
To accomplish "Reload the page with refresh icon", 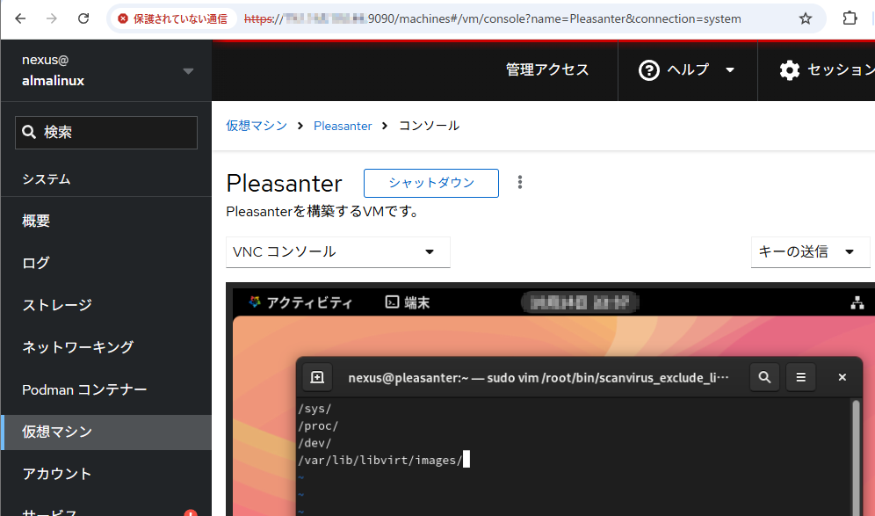I will tap(83, 18).
